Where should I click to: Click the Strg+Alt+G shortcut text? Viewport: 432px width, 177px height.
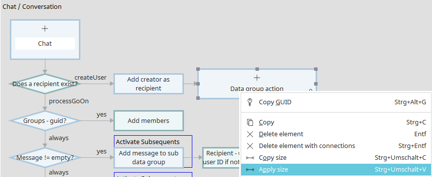click(410, 102)
